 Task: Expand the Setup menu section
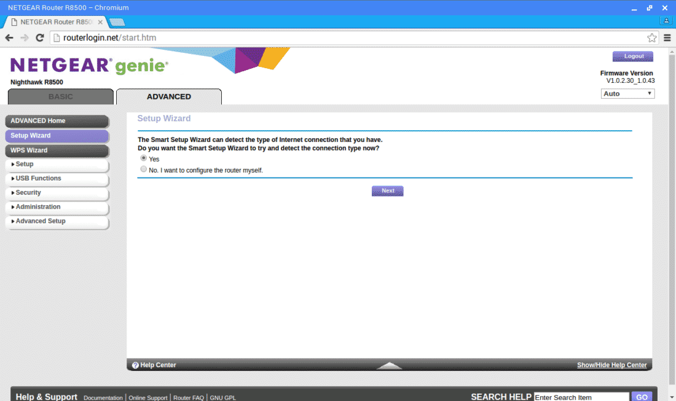click(x=57, y=165)
